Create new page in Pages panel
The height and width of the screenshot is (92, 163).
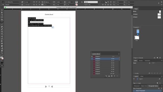157,58
